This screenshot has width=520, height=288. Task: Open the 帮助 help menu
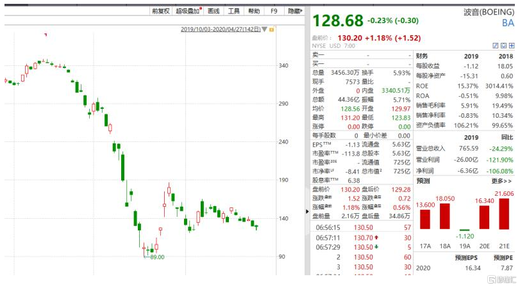[254, 12]
